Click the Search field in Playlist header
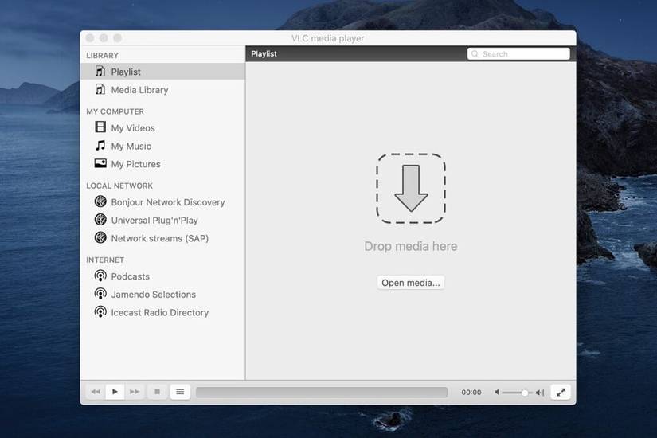657x438 pixels. (x=518, y=53)
